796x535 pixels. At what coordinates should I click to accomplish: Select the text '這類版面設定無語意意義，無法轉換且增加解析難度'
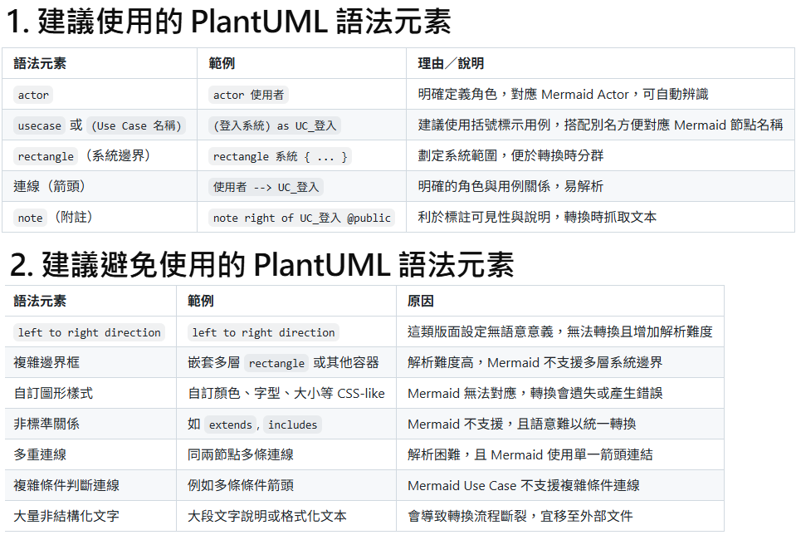(560, 331)
